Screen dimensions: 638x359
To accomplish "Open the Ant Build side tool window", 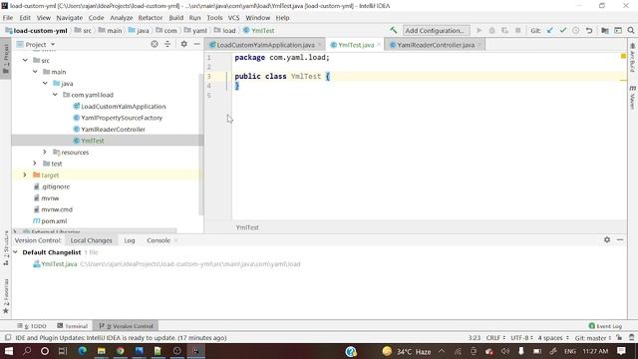I will [x=633, y=58].
